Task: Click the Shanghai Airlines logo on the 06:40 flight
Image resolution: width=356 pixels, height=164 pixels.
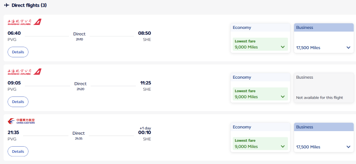Action: point(24,22)
